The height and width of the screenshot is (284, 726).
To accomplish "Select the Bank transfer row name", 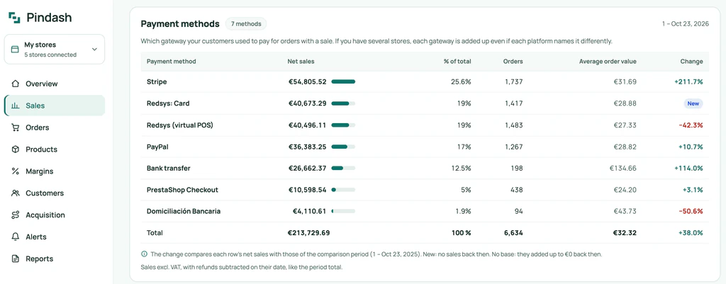I will [x=169, y=169].
